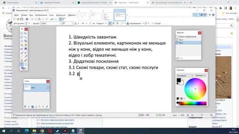The image size is (239, 134).
Task: Open layer properties wrench icon
Action: coord(47,107)
